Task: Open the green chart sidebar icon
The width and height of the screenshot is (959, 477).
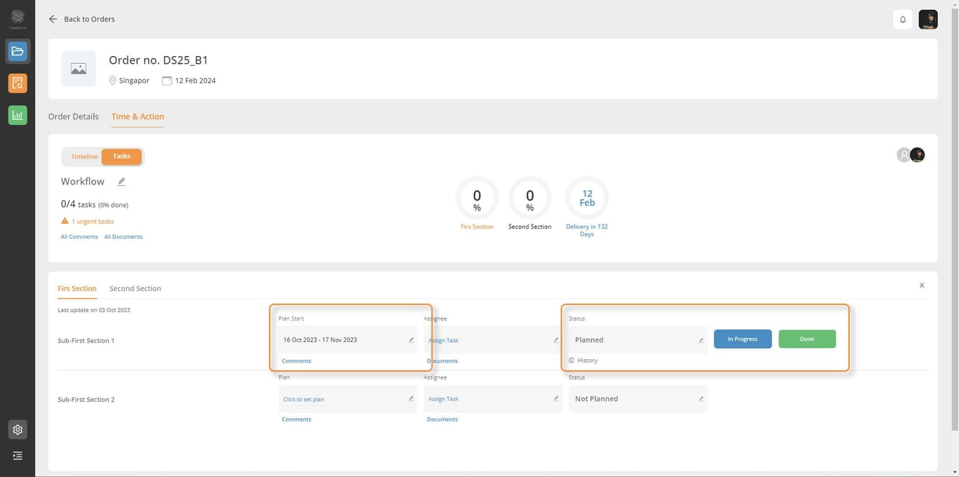Action: (18, 116)
